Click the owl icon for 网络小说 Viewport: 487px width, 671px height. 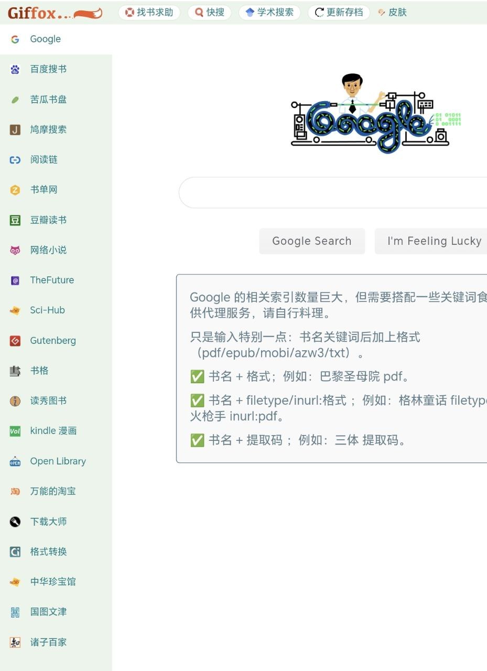tap(15, 250)
